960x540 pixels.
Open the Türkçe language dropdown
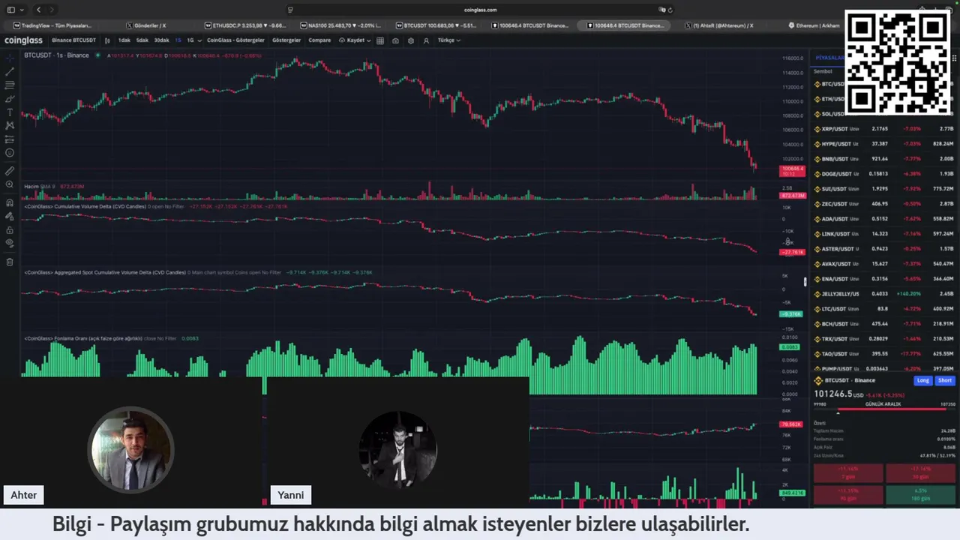point(448,40)
